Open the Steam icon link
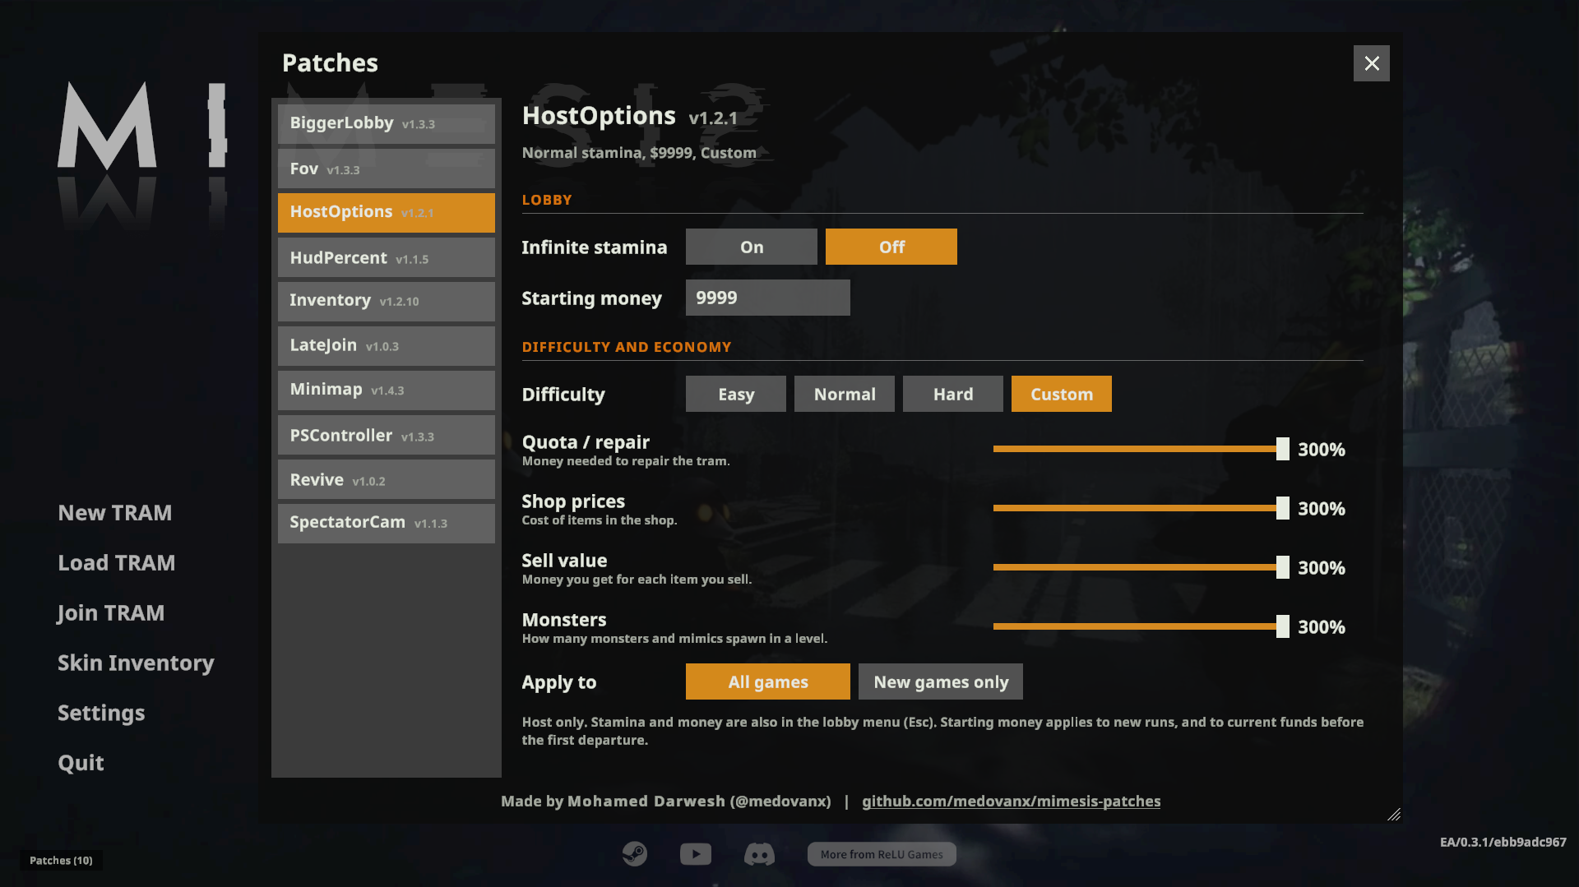The width and height of the screenshot is (1579, 887). 634,854
